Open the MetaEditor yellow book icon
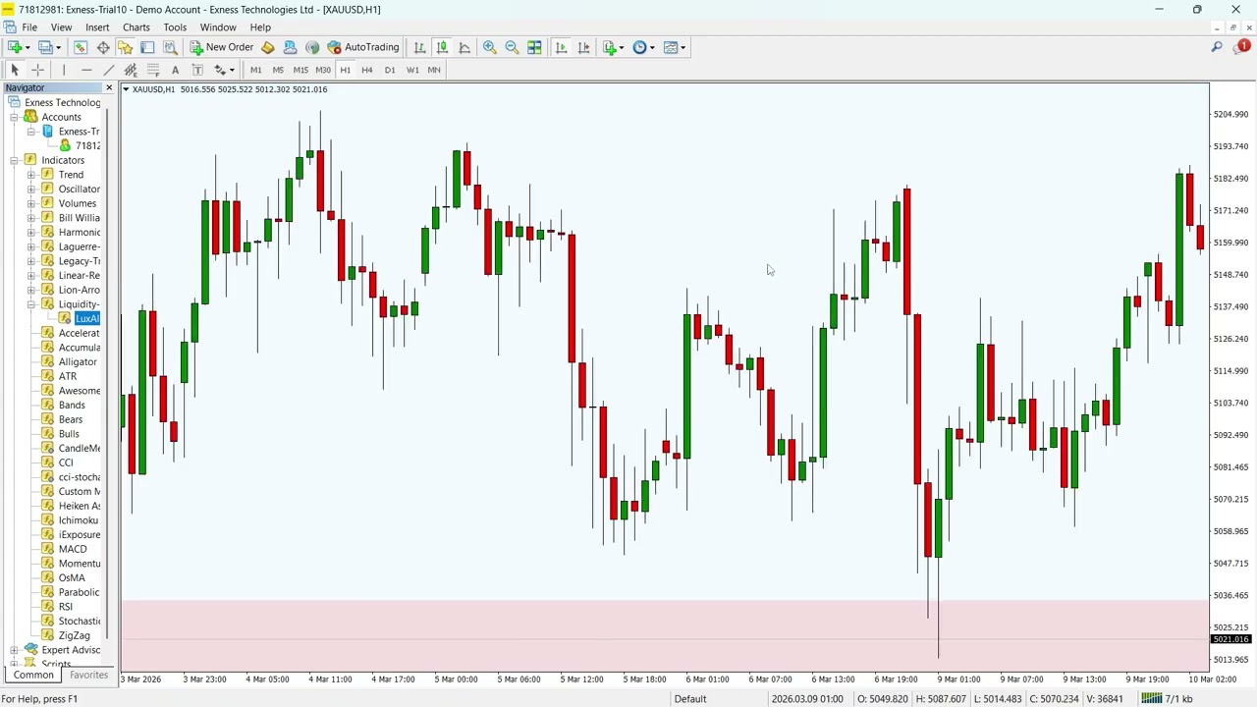This screenshot has width=1257, height=707. coord(268,47)
